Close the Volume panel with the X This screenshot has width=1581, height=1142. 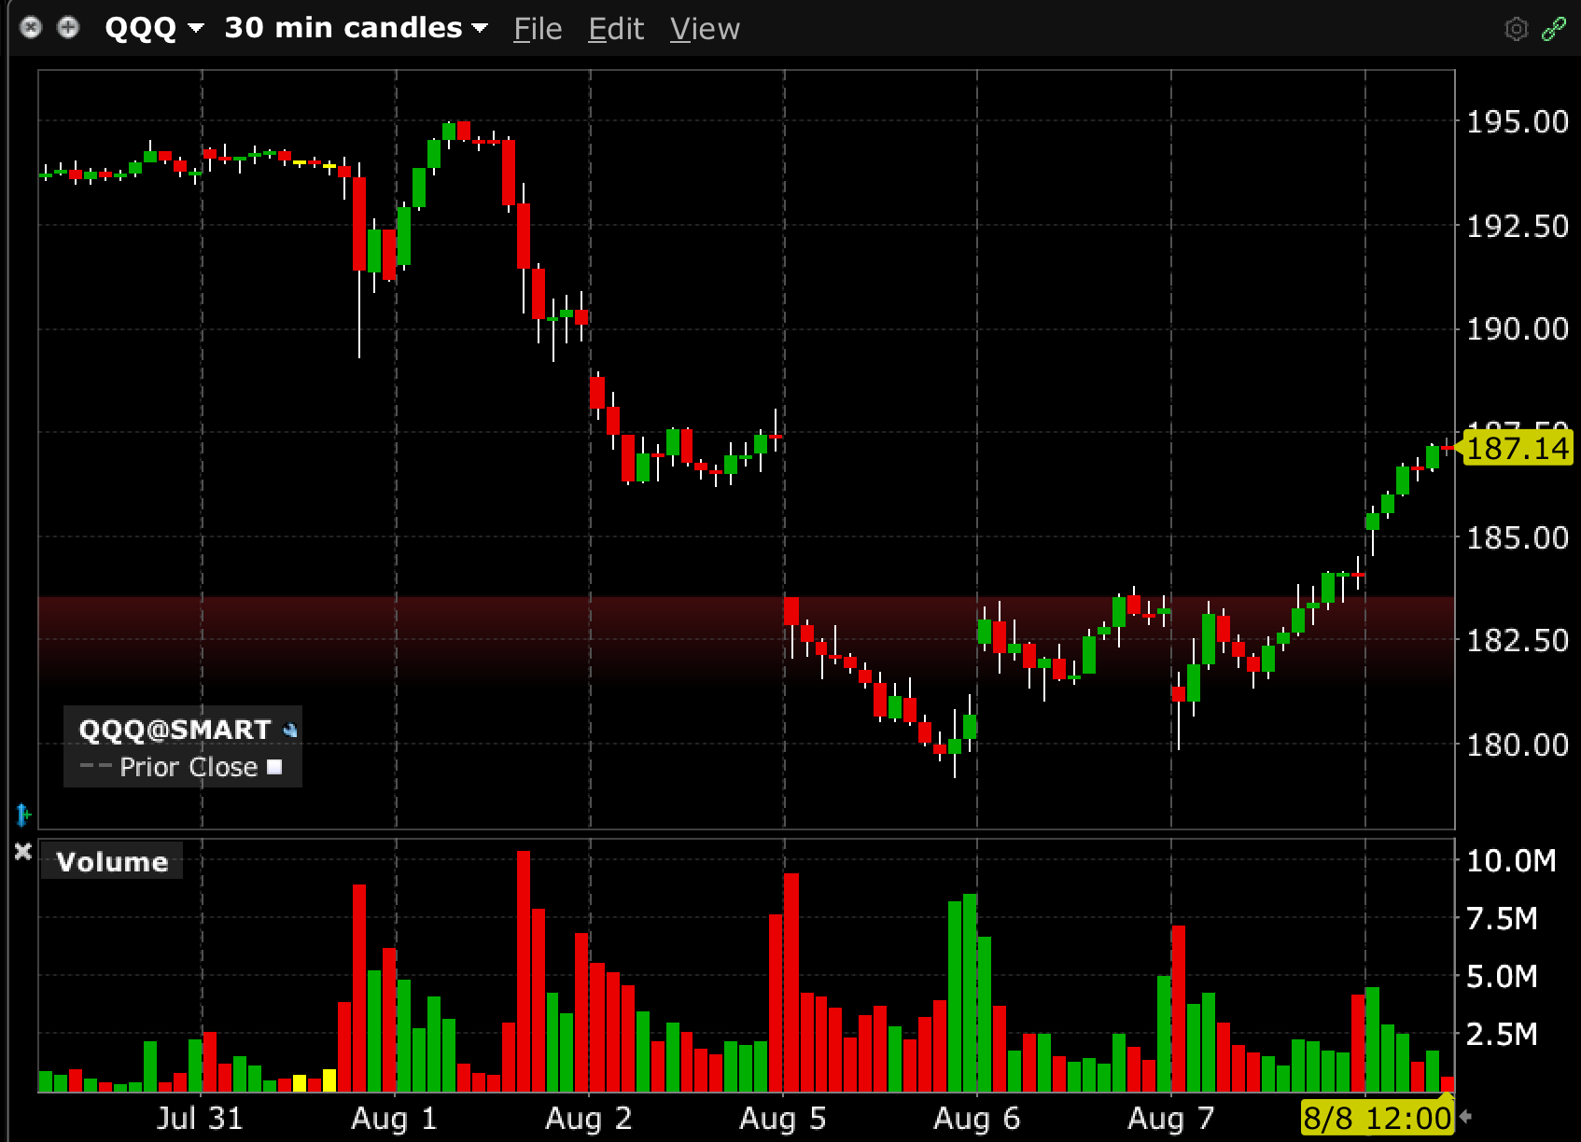(x=23, y=851)
